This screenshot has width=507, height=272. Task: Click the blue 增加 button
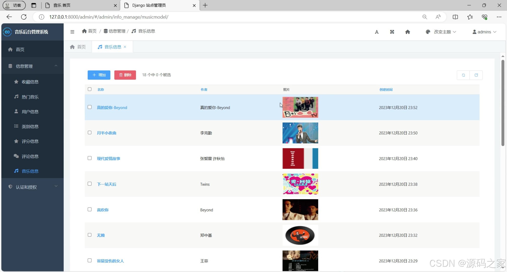coord(99,75)
